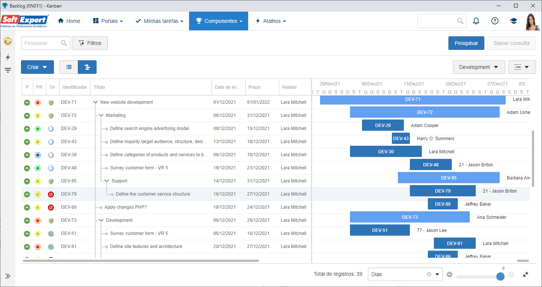Screen dimensions: 542x287
Task: Click magnifier icon in top header search box
Action: [x=460, y=21]
